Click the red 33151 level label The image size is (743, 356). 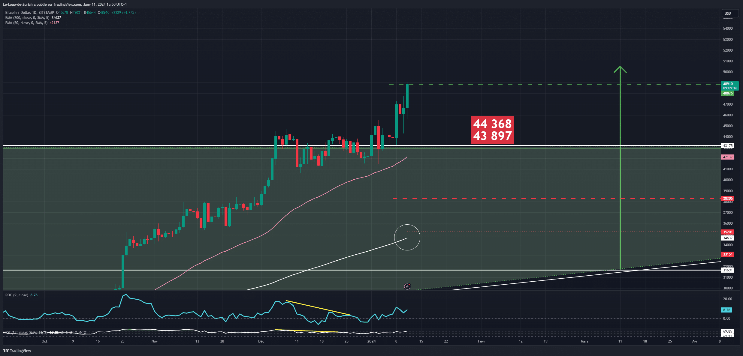point(728,254)
